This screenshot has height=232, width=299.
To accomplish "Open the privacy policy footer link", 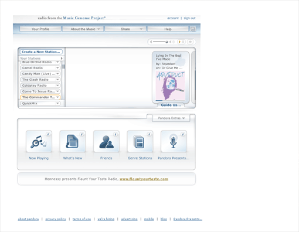I will click(56, 219).
